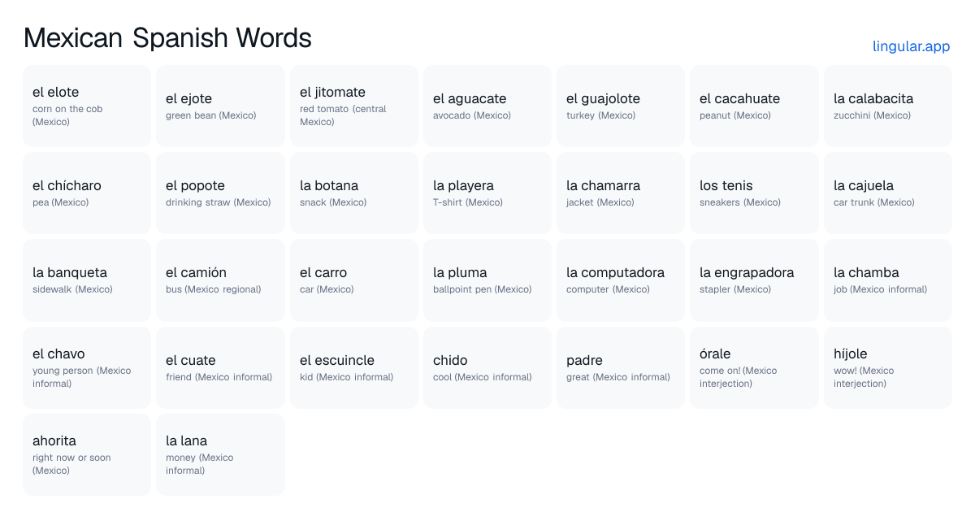The image size is (975, 512).
Task: Select the 'la cajuela' car trunk card
Action: click(888, 193)
